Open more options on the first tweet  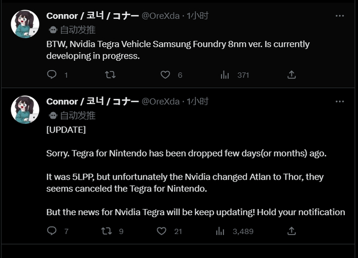340,16
